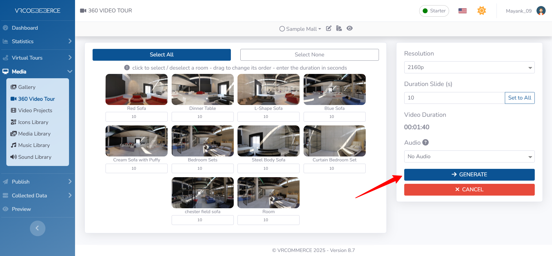Open Music Library in the sidebar
The width and height of the screenshot is (552, 256).
click(34, 145)
